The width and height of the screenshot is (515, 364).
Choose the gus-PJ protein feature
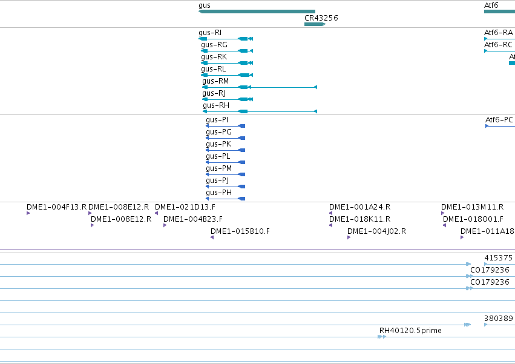225,187
